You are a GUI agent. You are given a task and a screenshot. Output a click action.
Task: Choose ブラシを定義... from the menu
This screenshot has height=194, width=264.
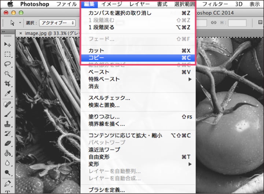click(x=138, y=190)
